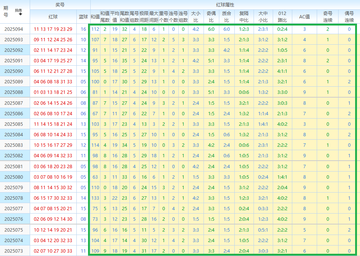Click the 大小比 column header

pos(196,17)
